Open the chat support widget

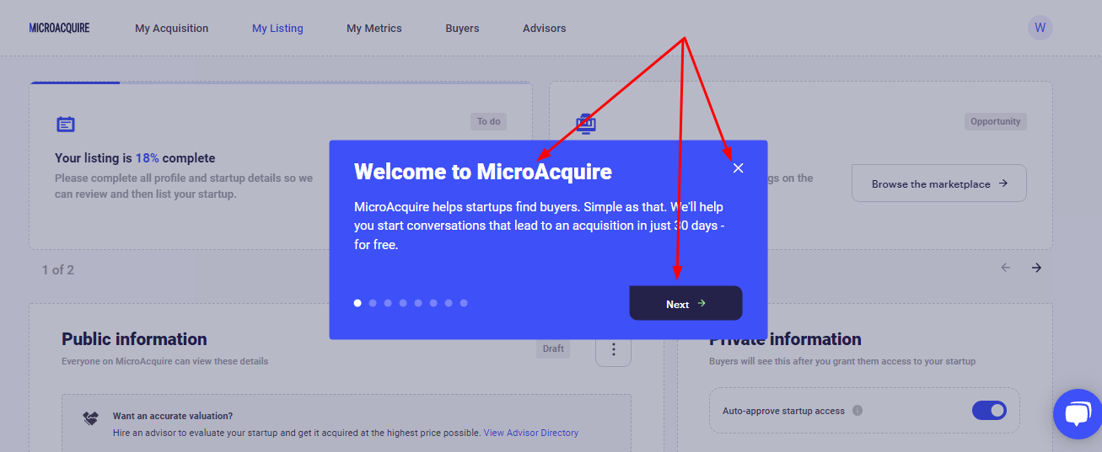click(1078, 414)
